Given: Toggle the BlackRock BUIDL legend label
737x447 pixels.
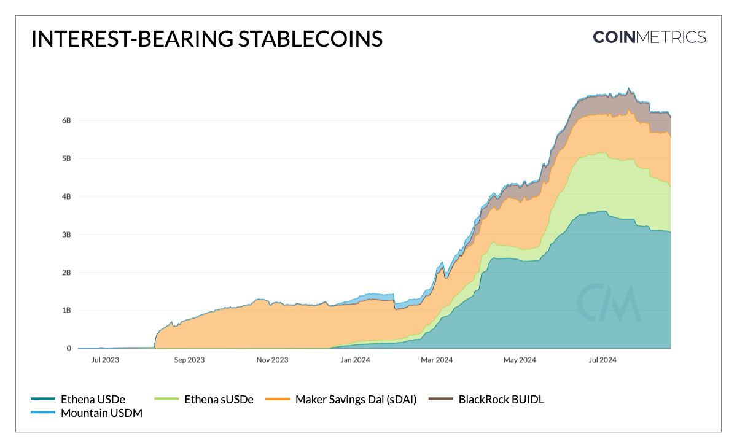Looking at the screenshot, I should point(501,400).
